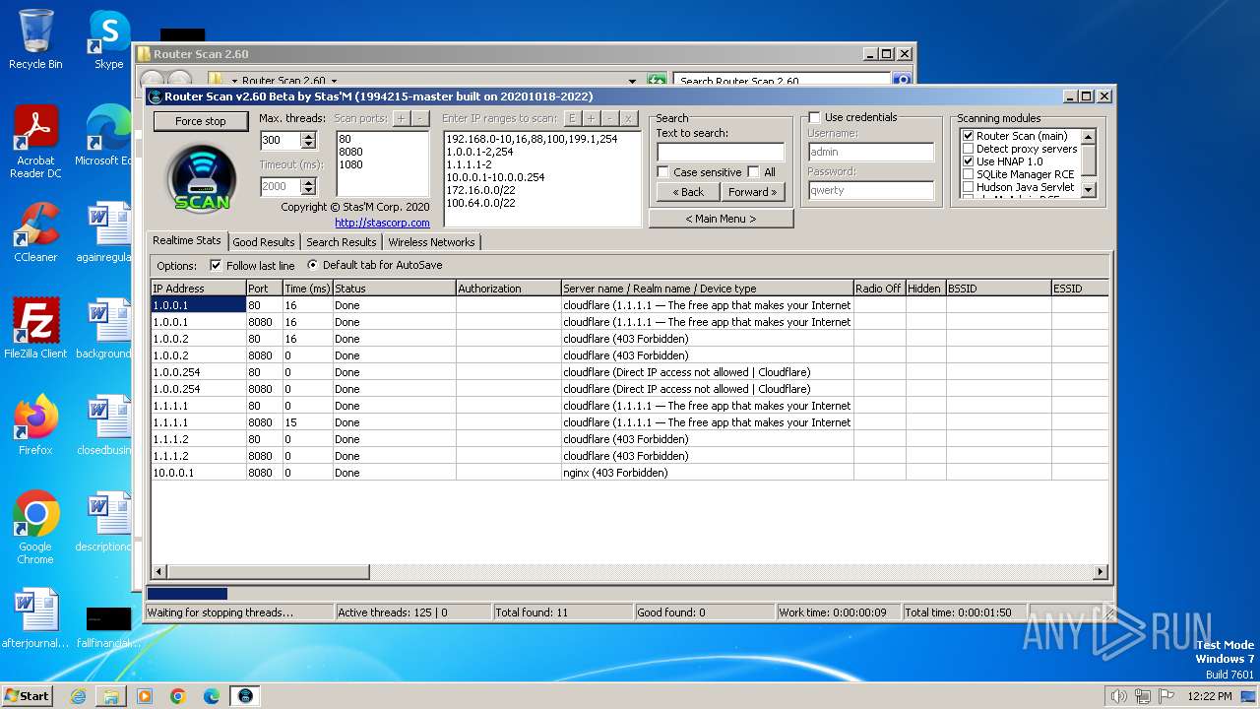Screen dimensions: 1260x709
Task: Click the Windows Start button
Action: coord(28,696)
